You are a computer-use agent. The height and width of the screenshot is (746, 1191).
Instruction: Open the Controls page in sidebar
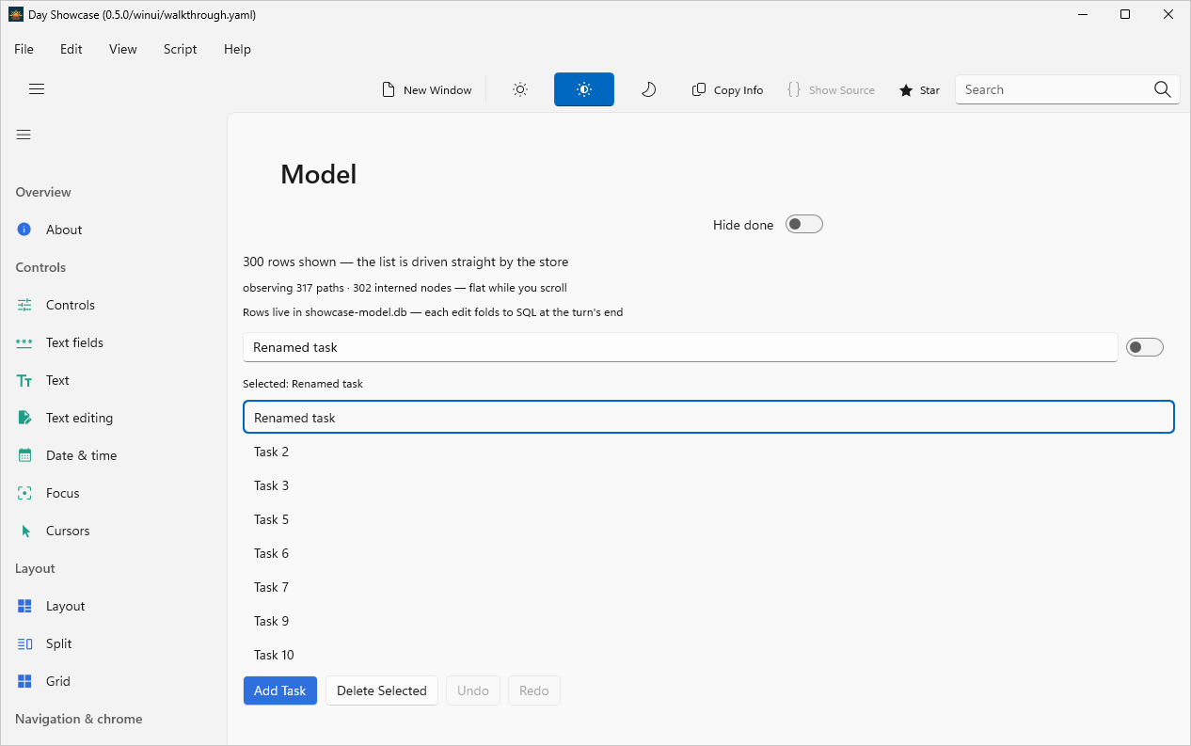click(x=114, y=305)
